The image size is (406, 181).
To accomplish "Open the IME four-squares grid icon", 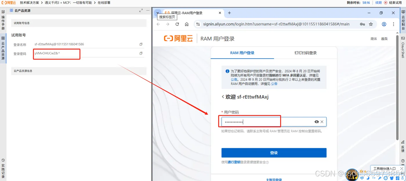I will point(398,178).
